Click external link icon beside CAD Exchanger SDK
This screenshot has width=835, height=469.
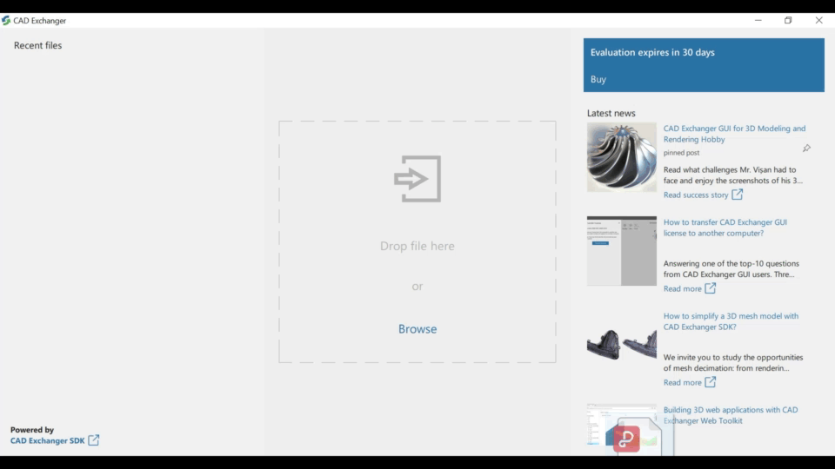94,439
